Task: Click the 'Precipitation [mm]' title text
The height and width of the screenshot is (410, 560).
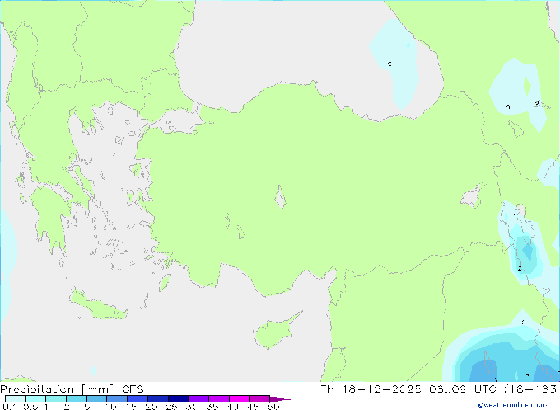Action: [x=58, y=389]
